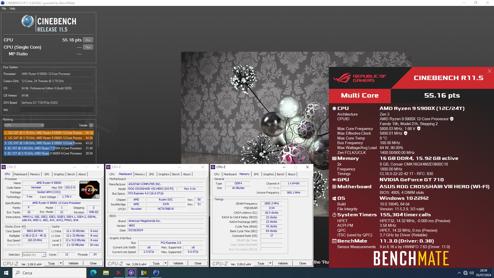The image size is (494, 278).
Task: Switch to CPU-Z taskbar icon
Action: click(131, 273)
